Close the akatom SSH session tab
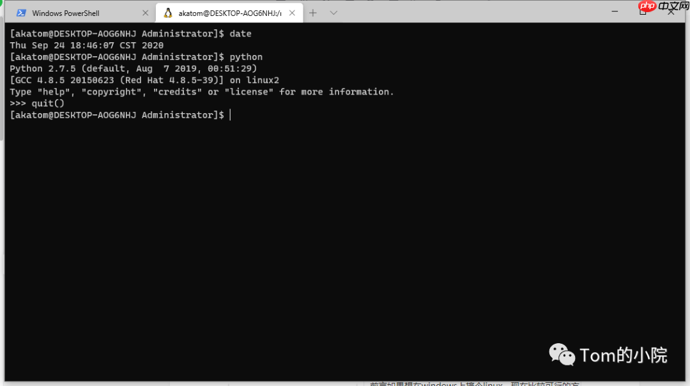Viewport: 690px width, 386px height. click(x=292, y=12)
